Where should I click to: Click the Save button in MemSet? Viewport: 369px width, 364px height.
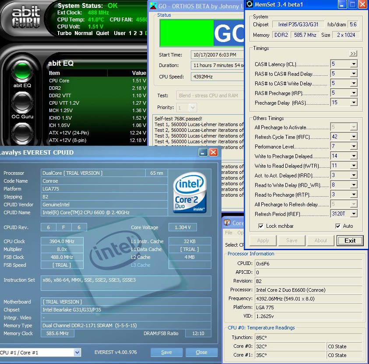tap(292, 240)
